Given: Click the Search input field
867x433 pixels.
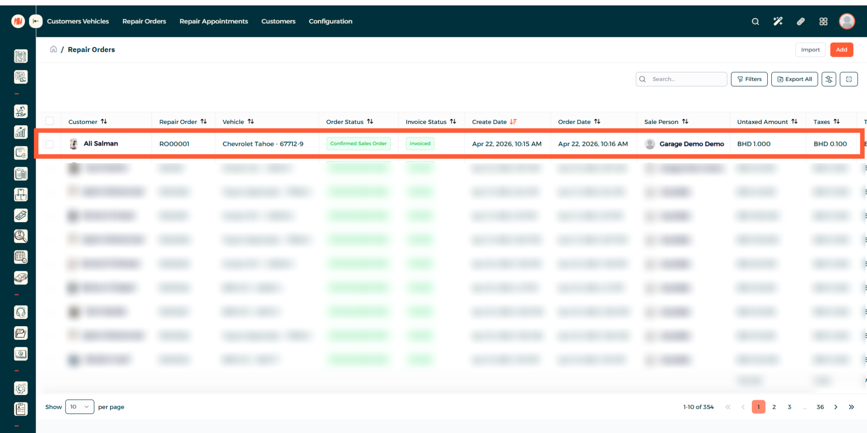Looking at the screenshot, I should point(686,79).
